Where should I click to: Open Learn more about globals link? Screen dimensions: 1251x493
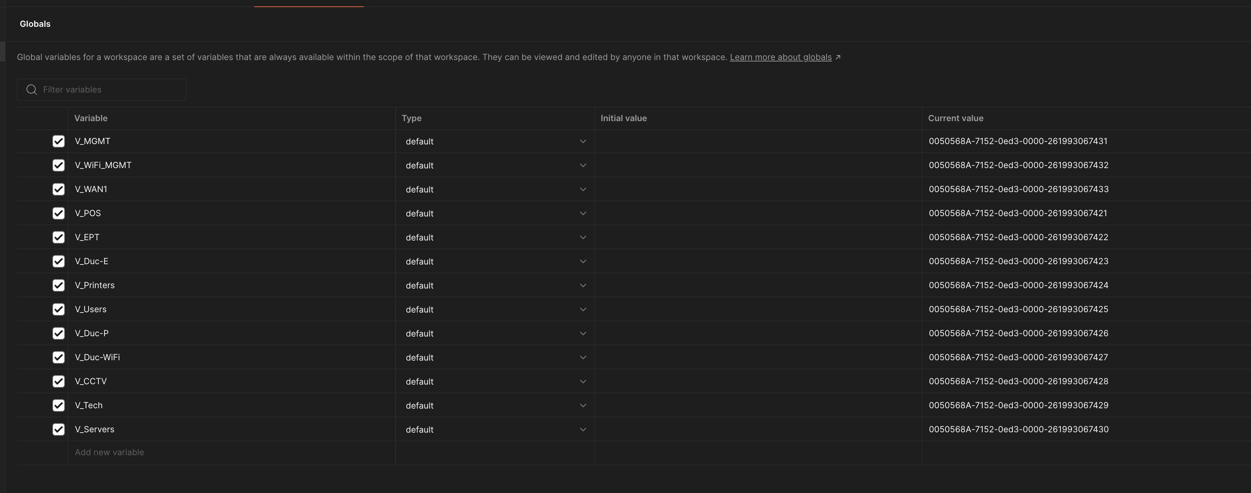pos(781,57)
